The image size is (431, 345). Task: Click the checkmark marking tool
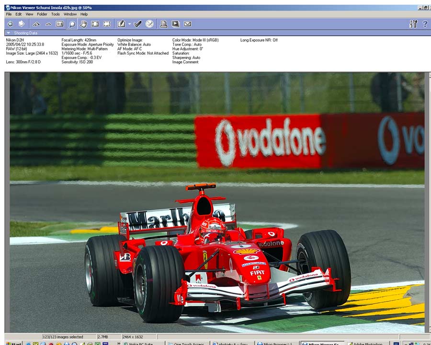click(x=138, y=23)
